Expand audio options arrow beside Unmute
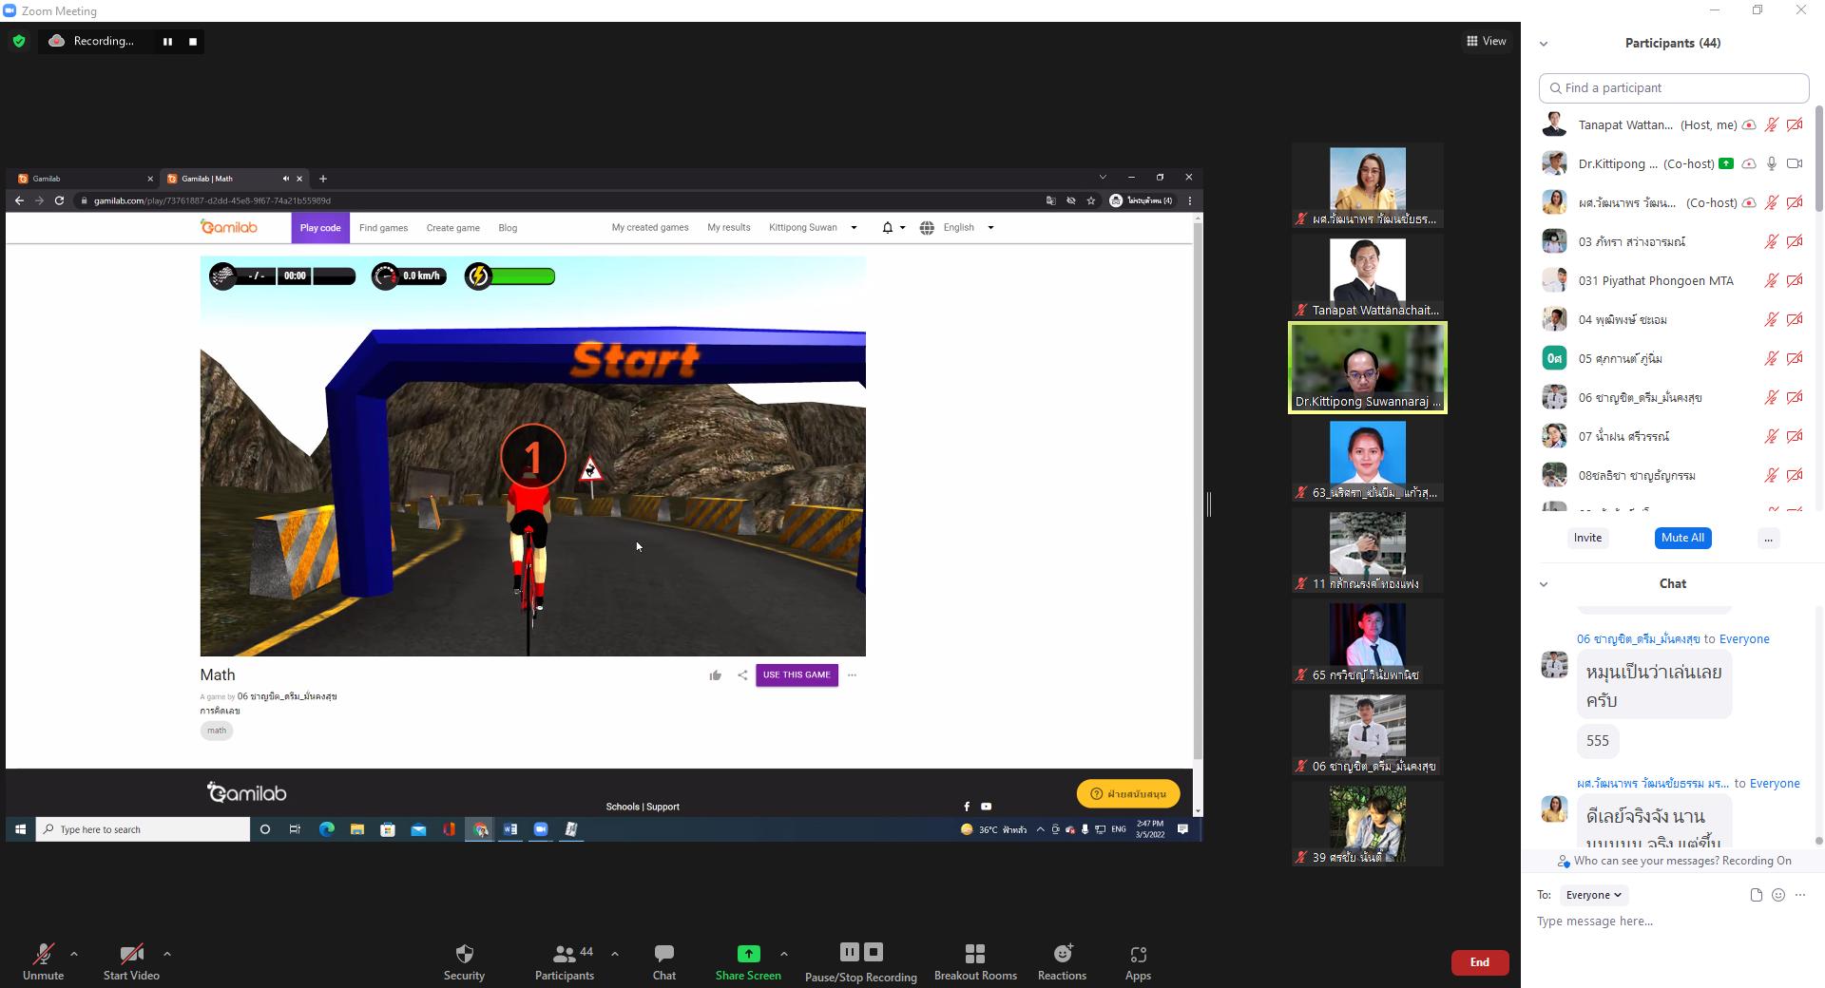 tap(74, 953)
